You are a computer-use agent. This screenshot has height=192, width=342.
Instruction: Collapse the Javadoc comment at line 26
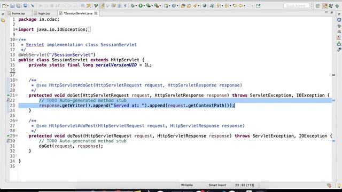[x=17, y=121]
